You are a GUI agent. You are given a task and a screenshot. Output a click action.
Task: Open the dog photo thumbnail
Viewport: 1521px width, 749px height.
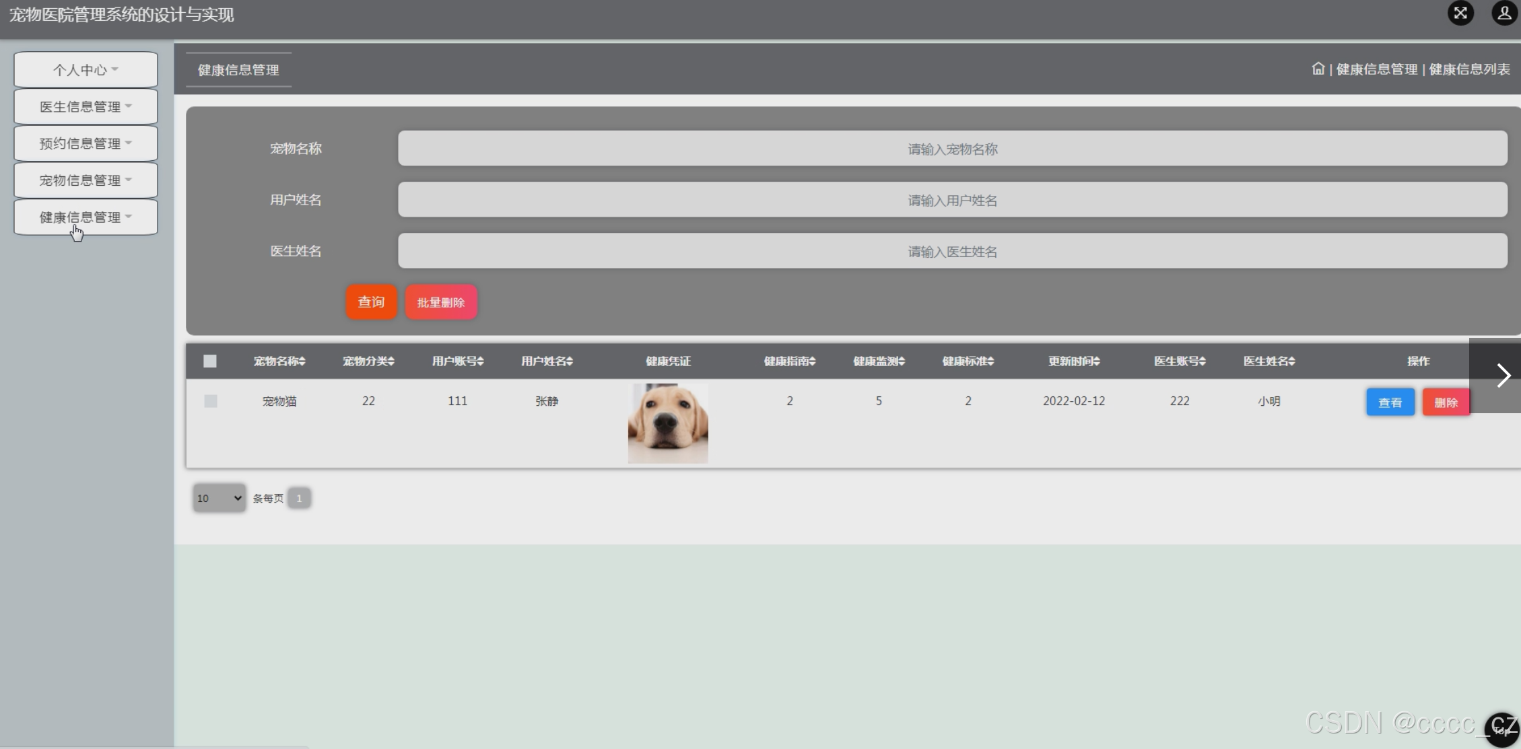coord(668,423)
